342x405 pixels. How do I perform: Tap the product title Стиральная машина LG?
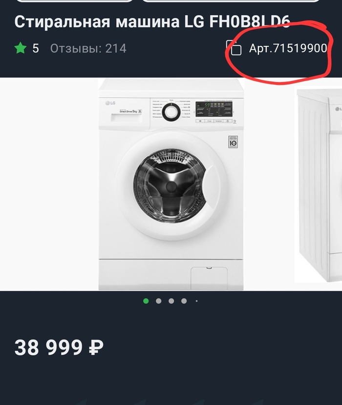[x=152, y=21]
